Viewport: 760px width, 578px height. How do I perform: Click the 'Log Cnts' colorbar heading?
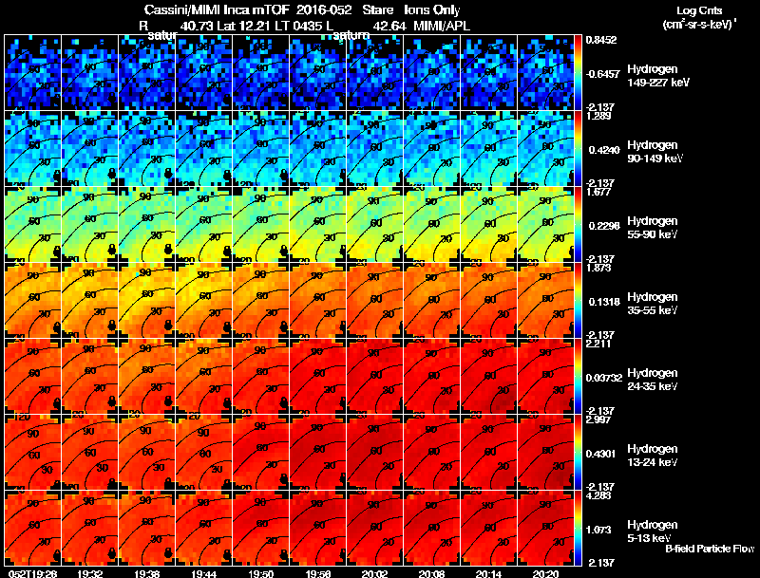(x=699, y=10)
